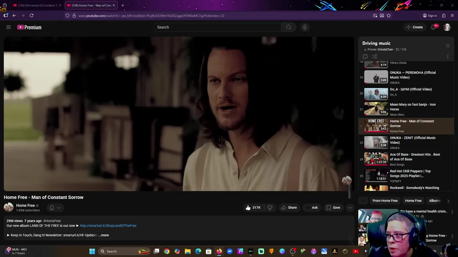Image resolution: width=458 pixels, height=257 pixels.
Task: Open browser extensions puzzle icon
Action: click(444, 15)
